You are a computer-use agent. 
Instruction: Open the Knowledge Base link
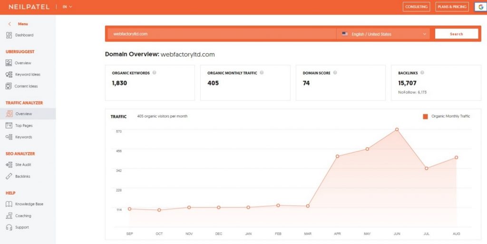click(x=29, y=204)
